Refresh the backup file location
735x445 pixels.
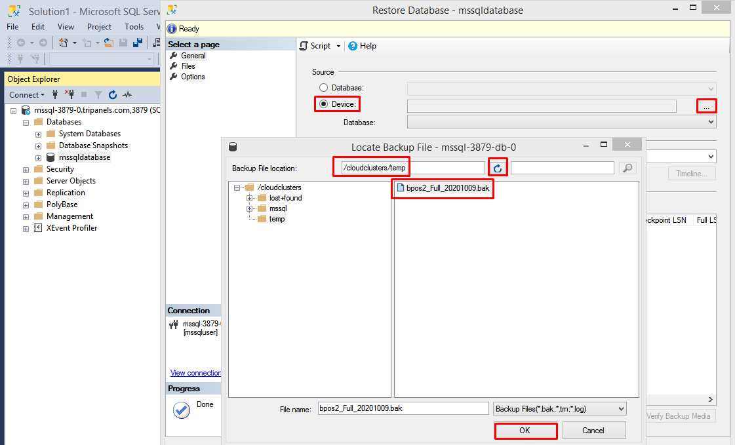498,168
